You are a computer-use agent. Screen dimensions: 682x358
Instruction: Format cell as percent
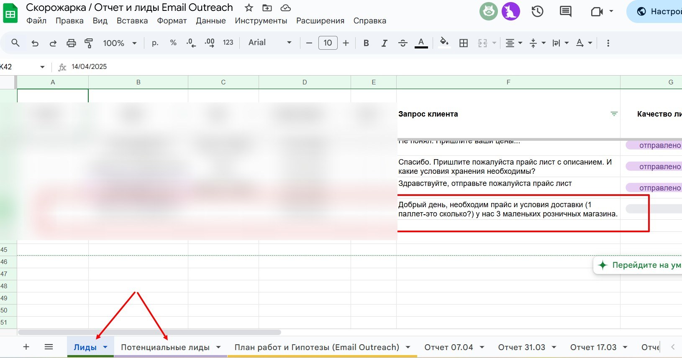pos(173,43)
